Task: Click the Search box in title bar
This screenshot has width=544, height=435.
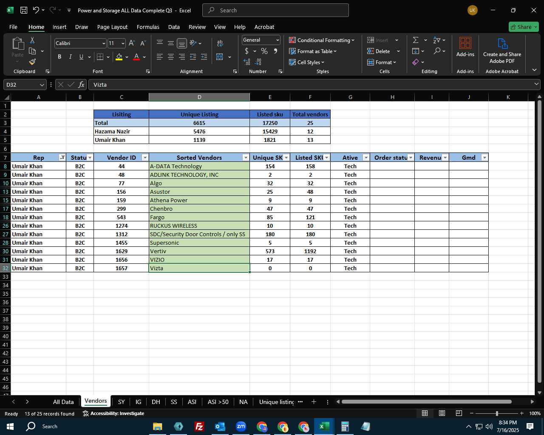Action: click(x=275, y=10)
